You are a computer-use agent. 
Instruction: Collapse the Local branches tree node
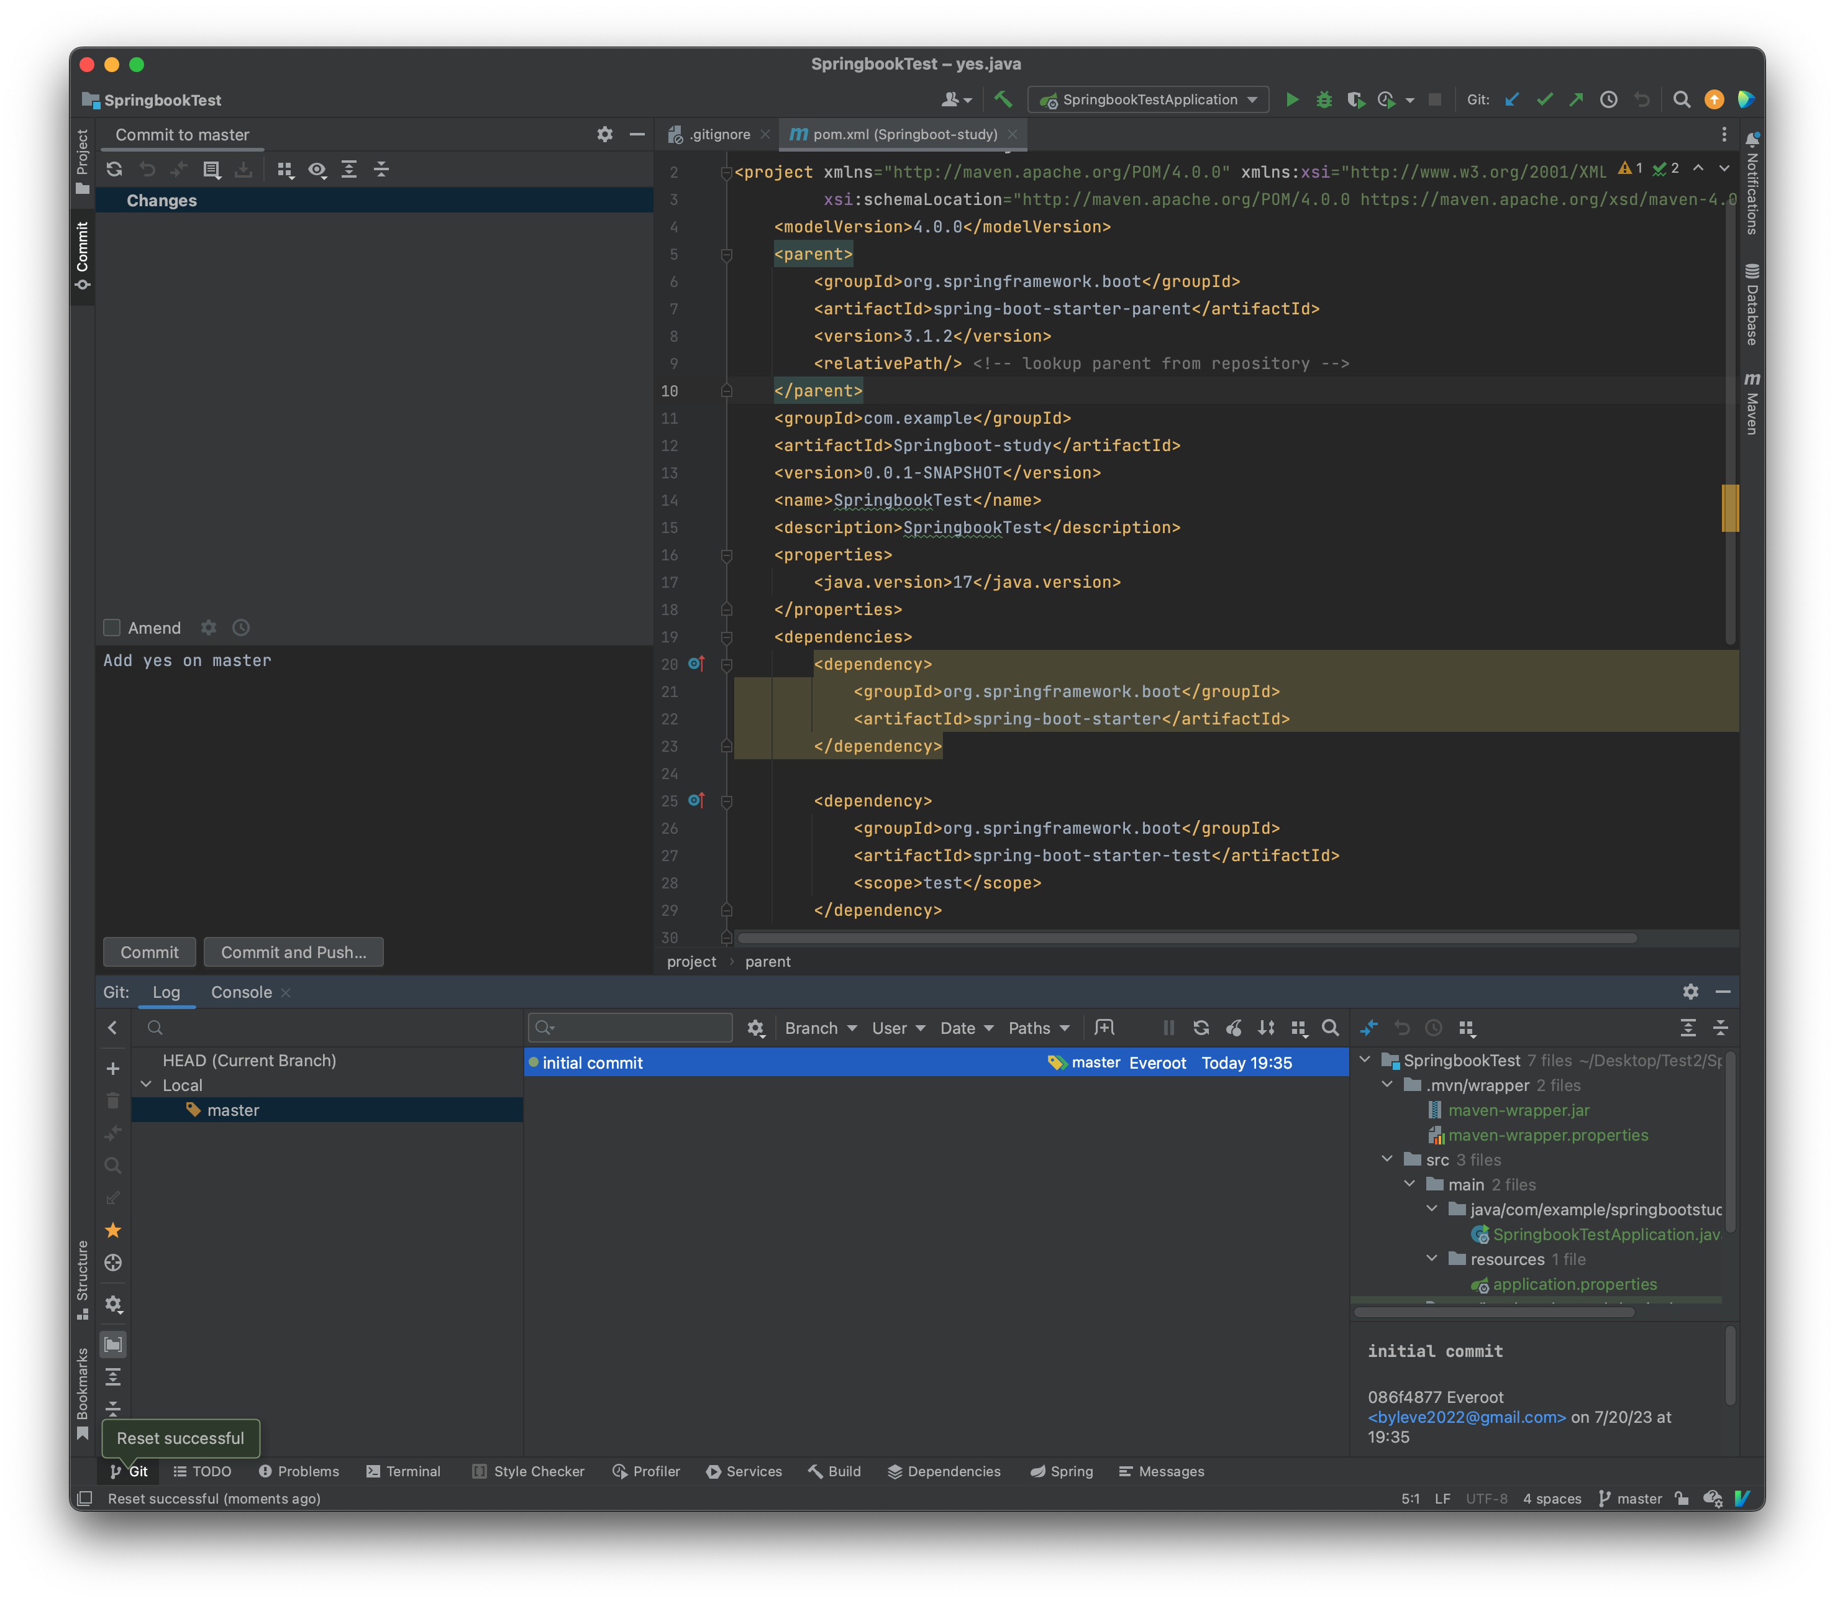pyautogui.click(x=147, y=1084)
